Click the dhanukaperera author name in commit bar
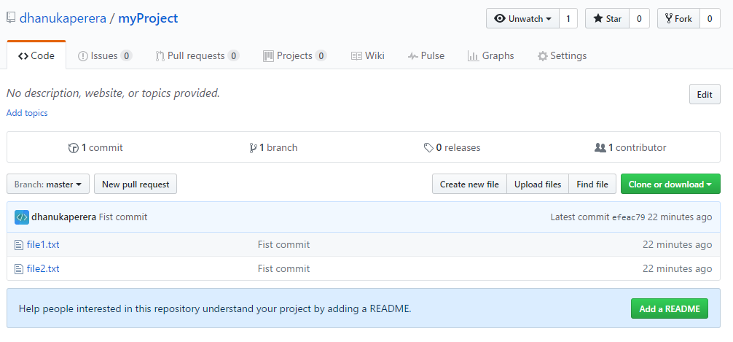Screen dimensions: 733x342 pos(64,217)
